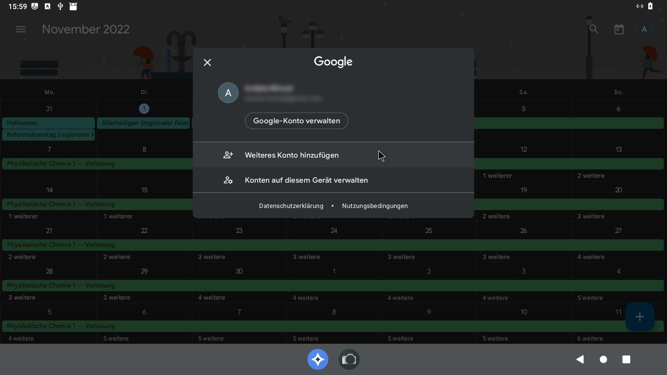Close the Google account dialog
The image size is (667, 375).
click(x=207, y=62)
